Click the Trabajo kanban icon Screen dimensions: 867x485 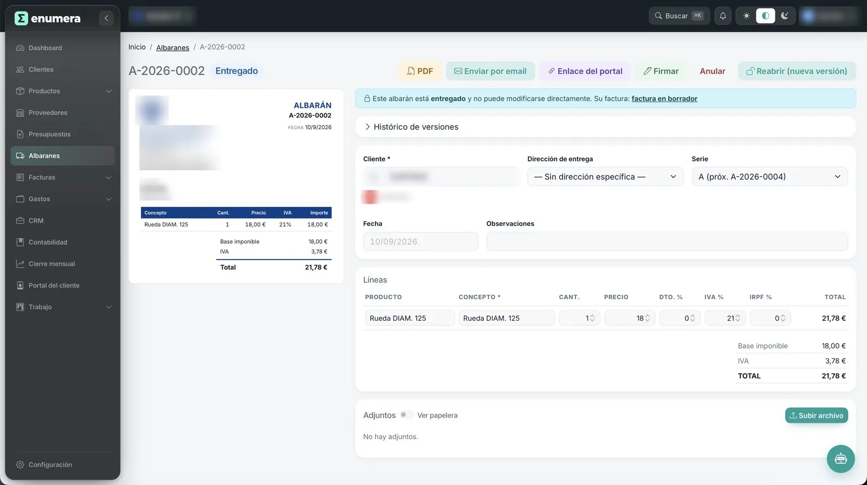[20, 307]
